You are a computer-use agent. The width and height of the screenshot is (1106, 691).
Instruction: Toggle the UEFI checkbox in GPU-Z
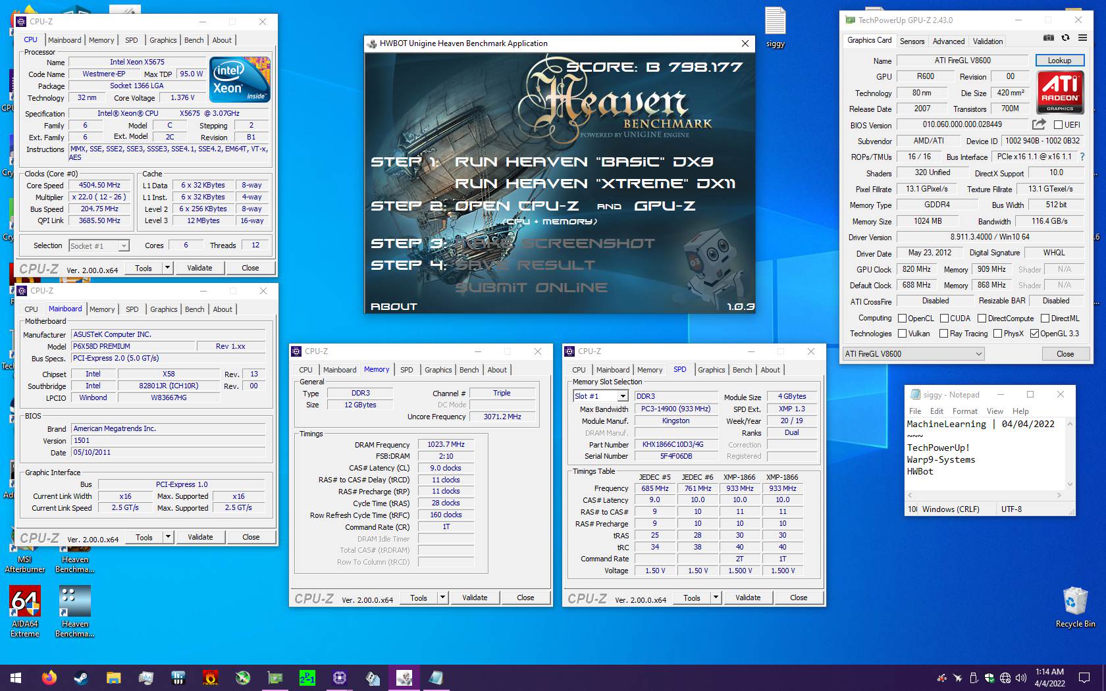[1059, 124]
